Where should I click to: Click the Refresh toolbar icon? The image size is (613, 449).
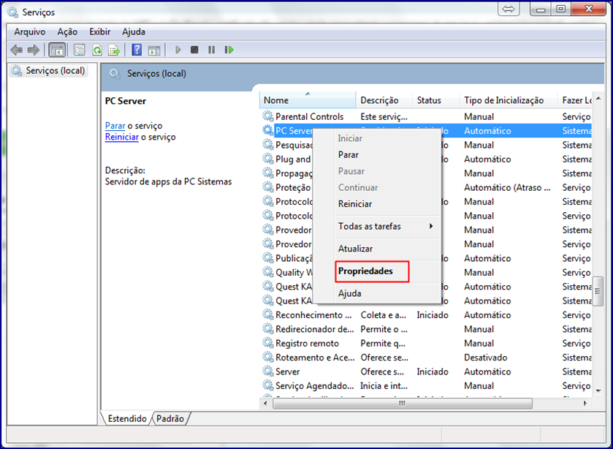pyautogui.click(x=96, y=50)
